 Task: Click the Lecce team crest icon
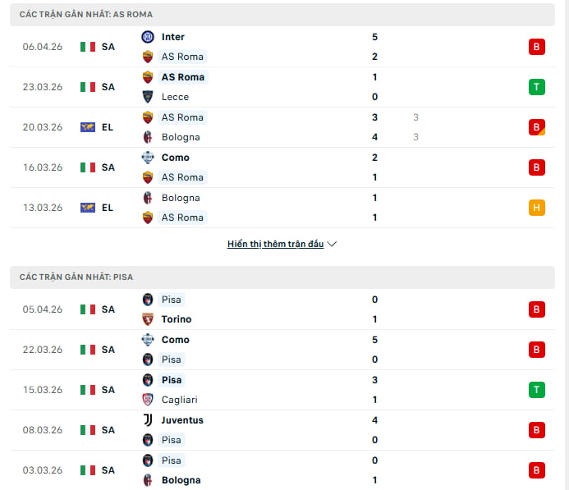coord(148,97)
